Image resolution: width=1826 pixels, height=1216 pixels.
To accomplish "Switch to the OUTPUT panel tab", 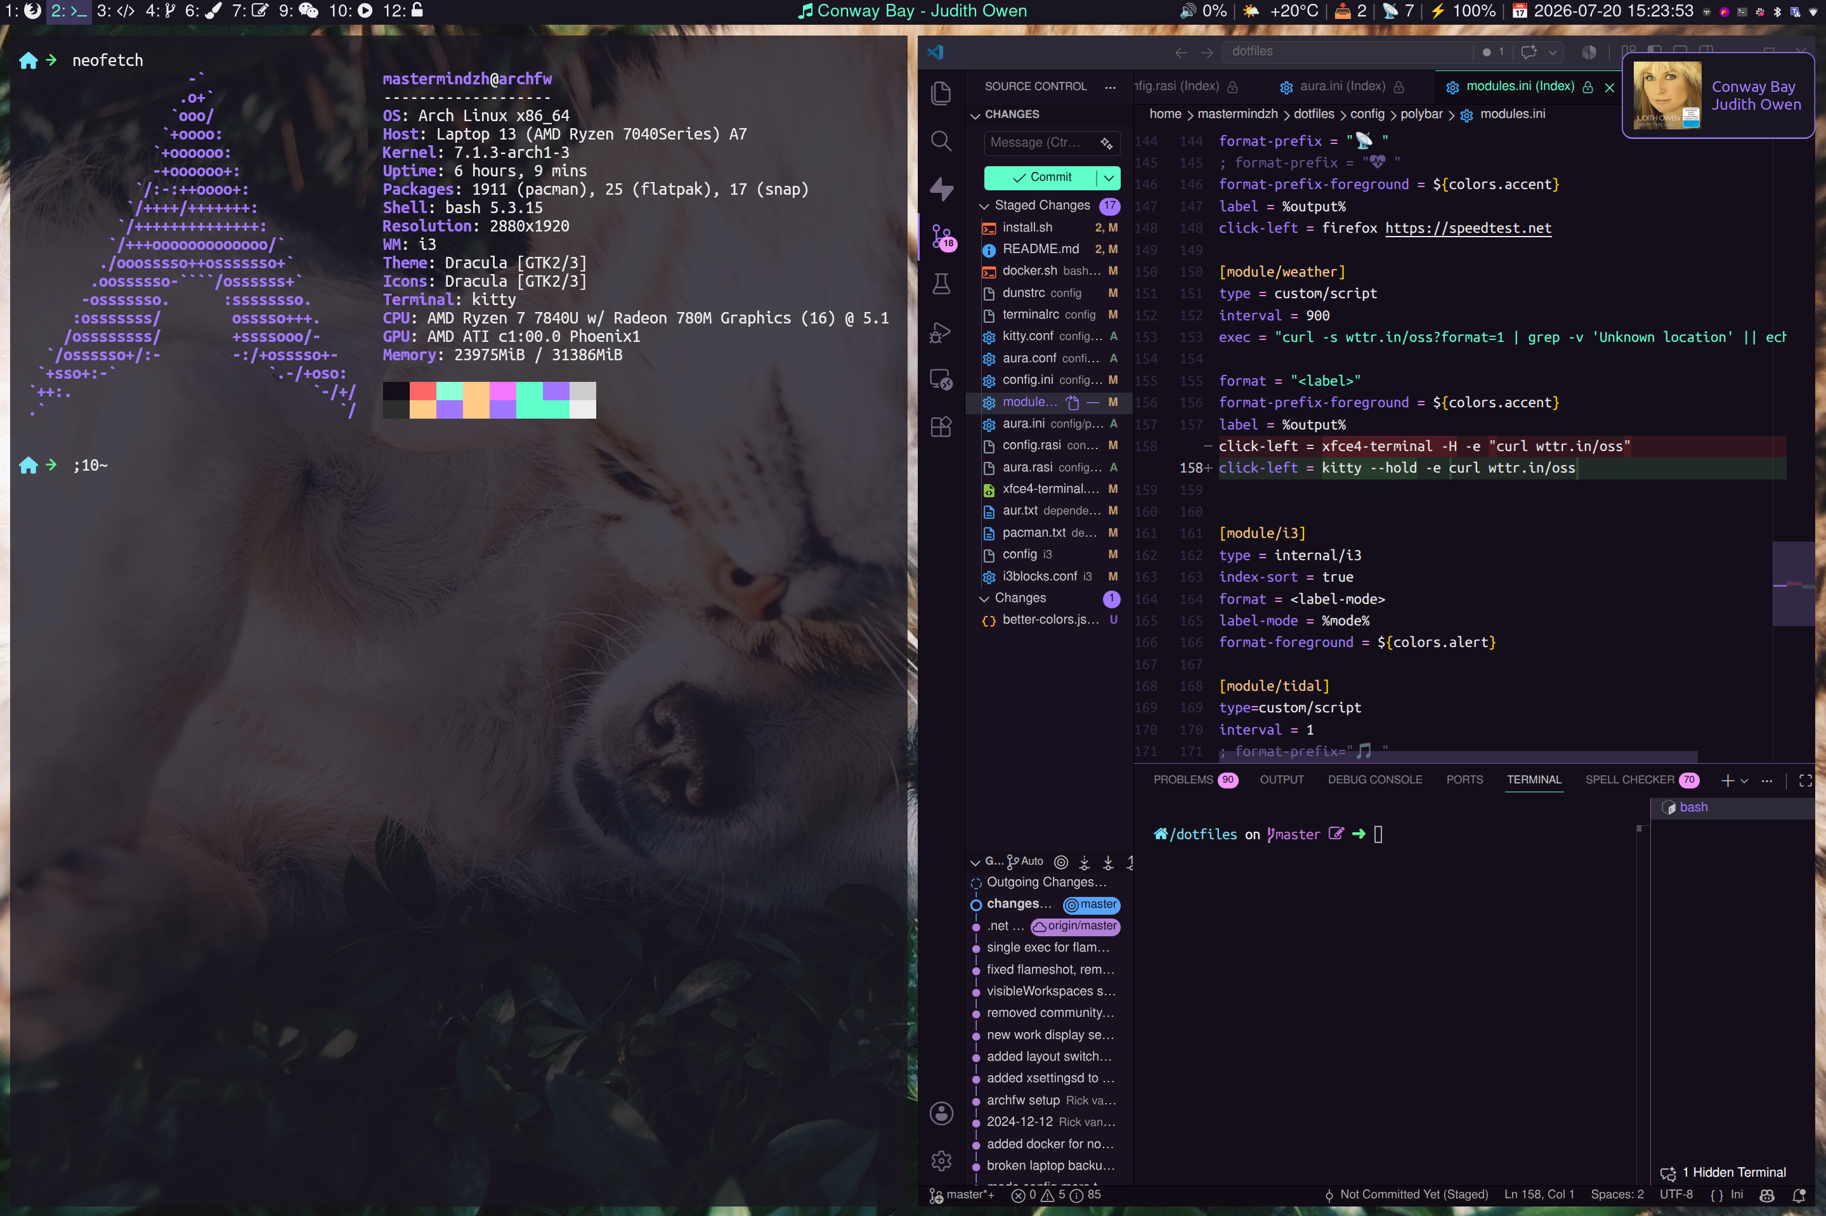I will pos(1282,780).
